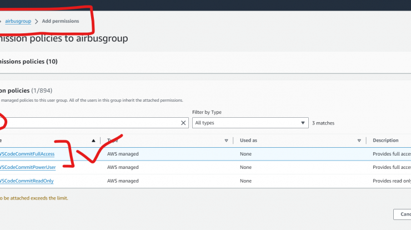The image size is (411, 230).
Task: Open the Used as column sort arrow
Action: [359, 141]
